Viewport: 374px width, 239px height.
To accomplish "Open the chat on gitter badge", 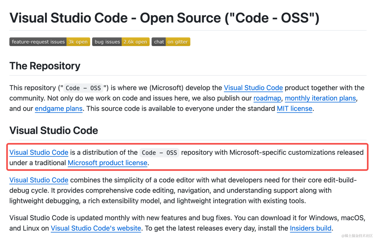I will click(171, 42).
